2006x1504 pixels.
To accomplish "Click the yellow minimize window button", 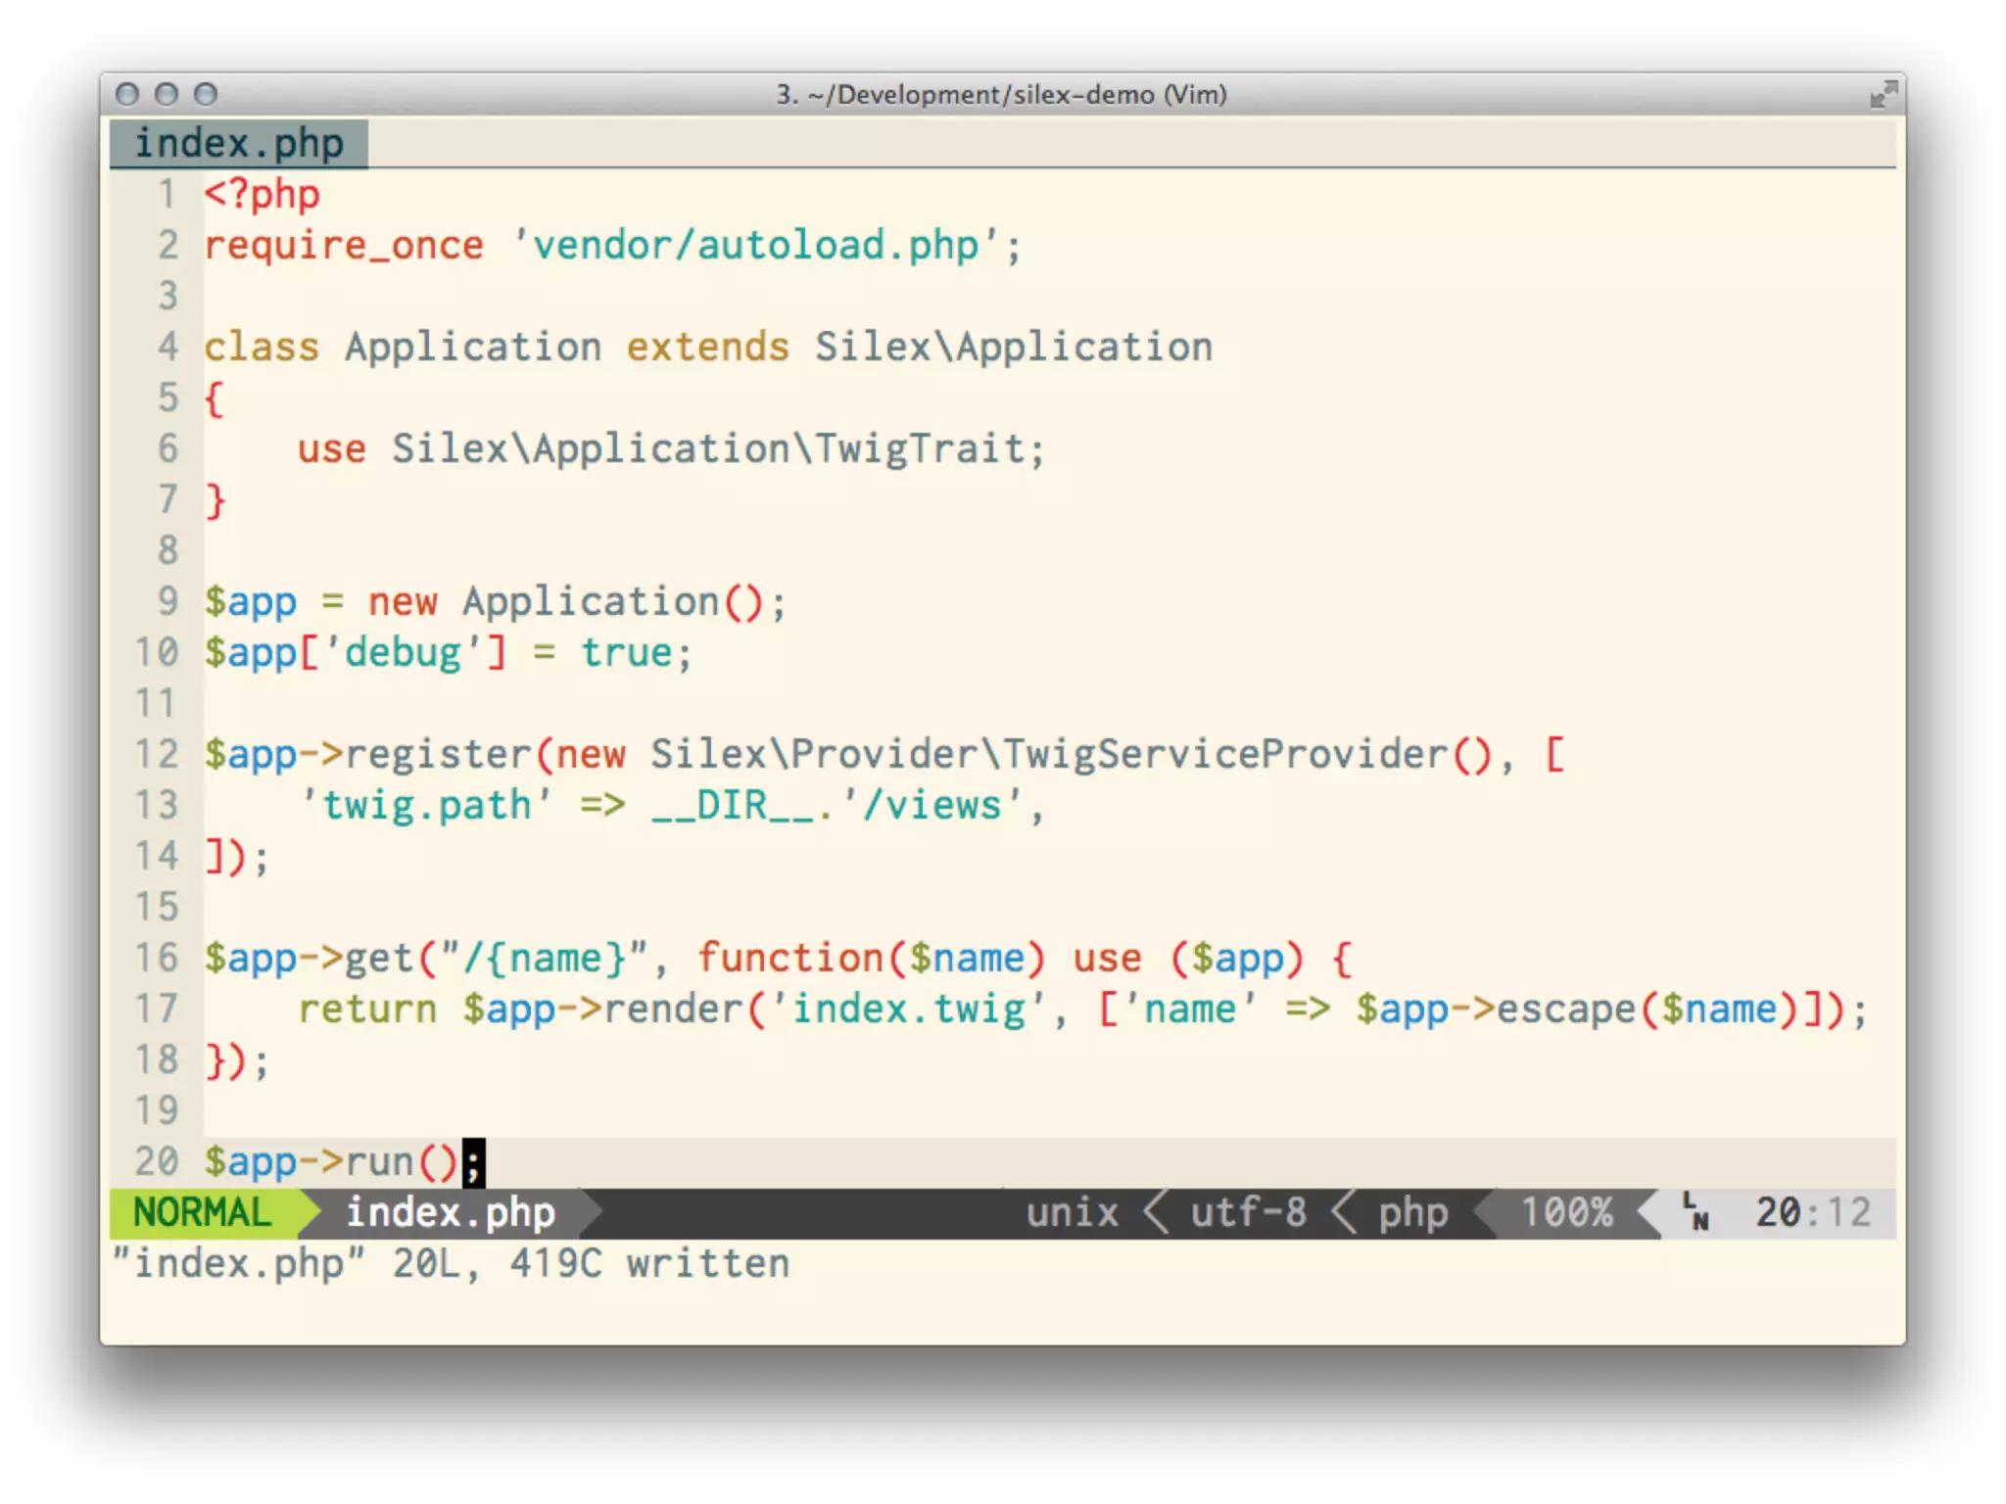I will click(x=167, y=94).
